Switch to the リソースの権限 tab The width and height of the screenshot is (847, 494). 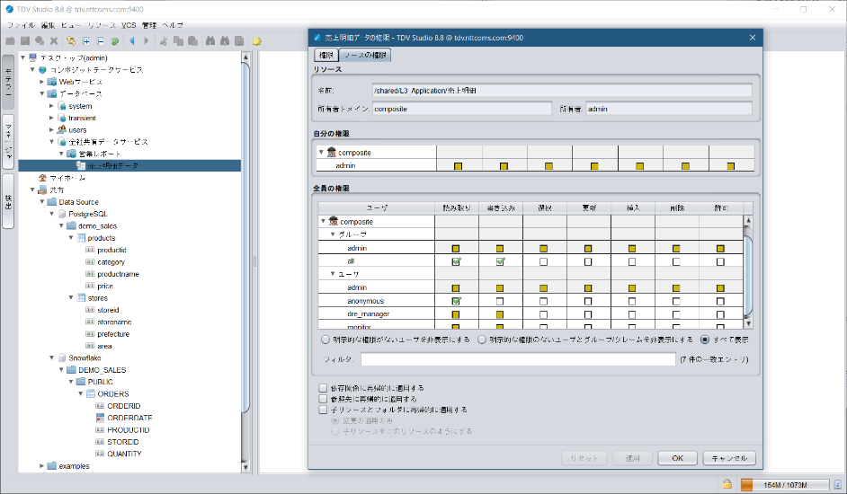pos(365,55)
